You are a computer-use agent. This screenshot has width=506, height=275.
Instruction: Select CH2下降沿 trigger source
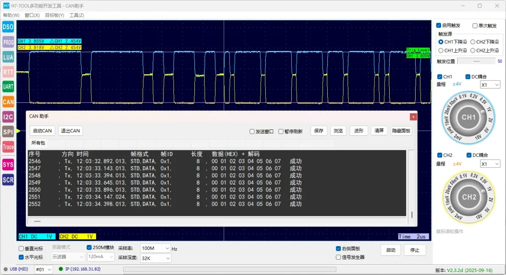pos(473,42)
